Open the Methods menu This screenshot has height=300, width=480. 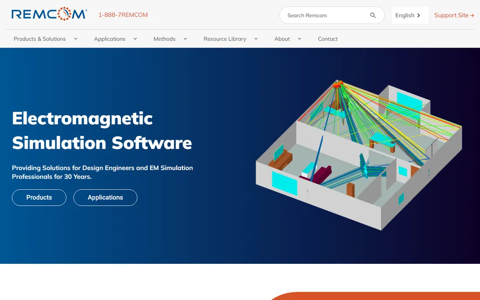click(x=165, y=39)
